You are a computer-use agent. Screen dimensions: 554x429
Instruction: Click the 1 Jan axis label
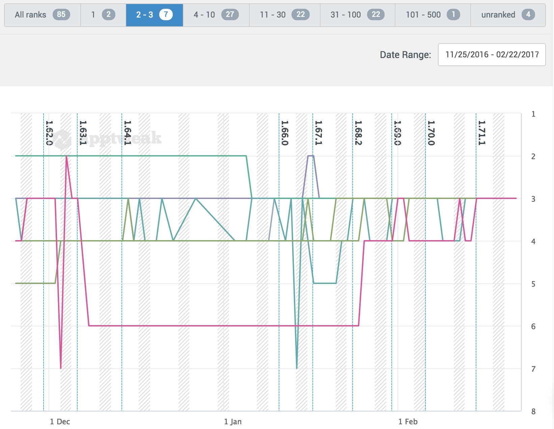coord(233,422)
